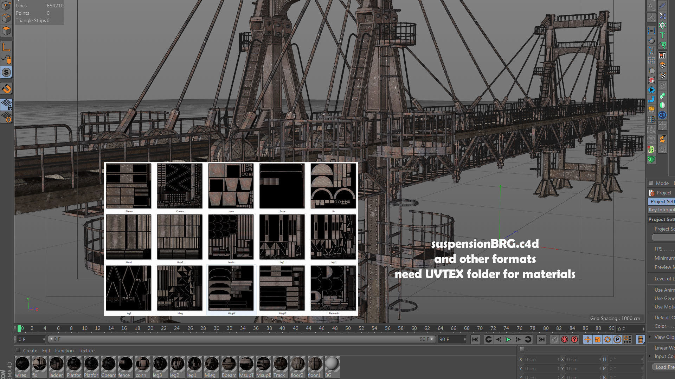Toggle Position keyframe recording (orange arrows)
This screenshot has width=675, height=379.
pos(587,339)
